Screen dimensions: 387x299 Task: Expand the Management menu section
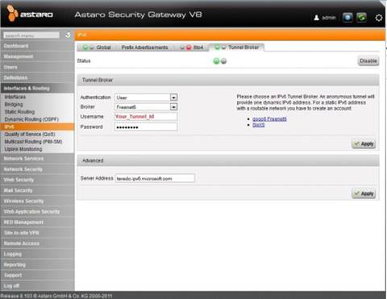pos(37,56)
